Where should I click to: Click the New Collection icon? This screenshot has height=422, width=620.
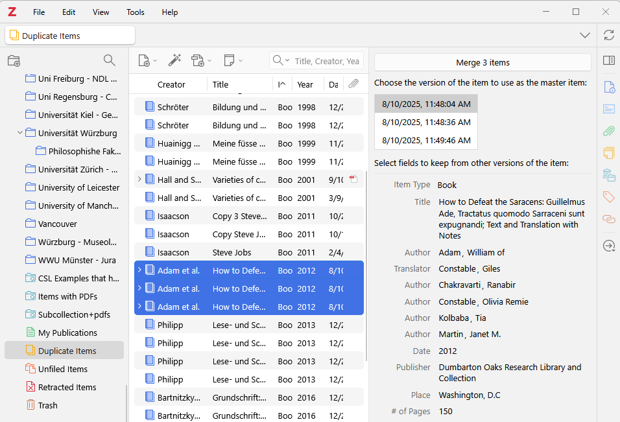[14, 61]
